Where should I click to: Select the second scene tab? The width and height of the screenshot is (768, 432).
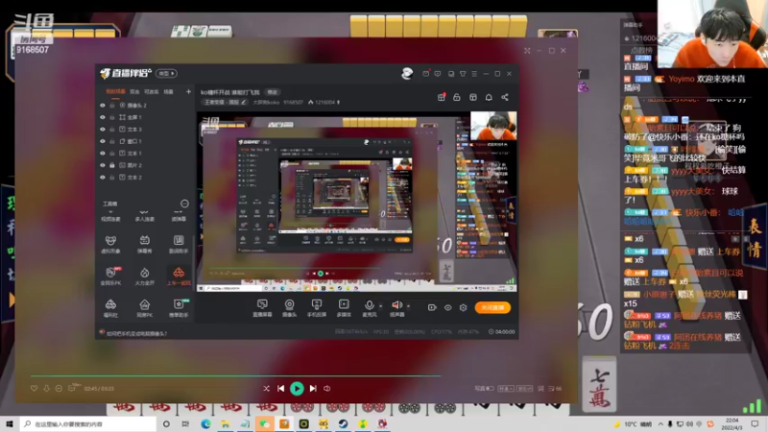click(x=134, y=91)
